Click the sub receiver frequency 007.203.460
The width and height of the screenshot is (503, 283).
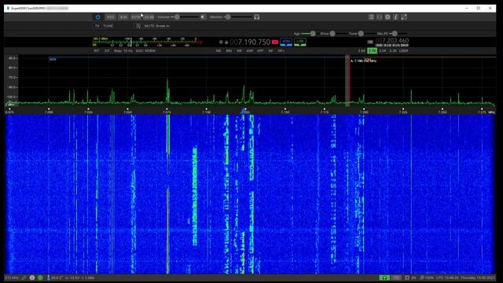392,41
